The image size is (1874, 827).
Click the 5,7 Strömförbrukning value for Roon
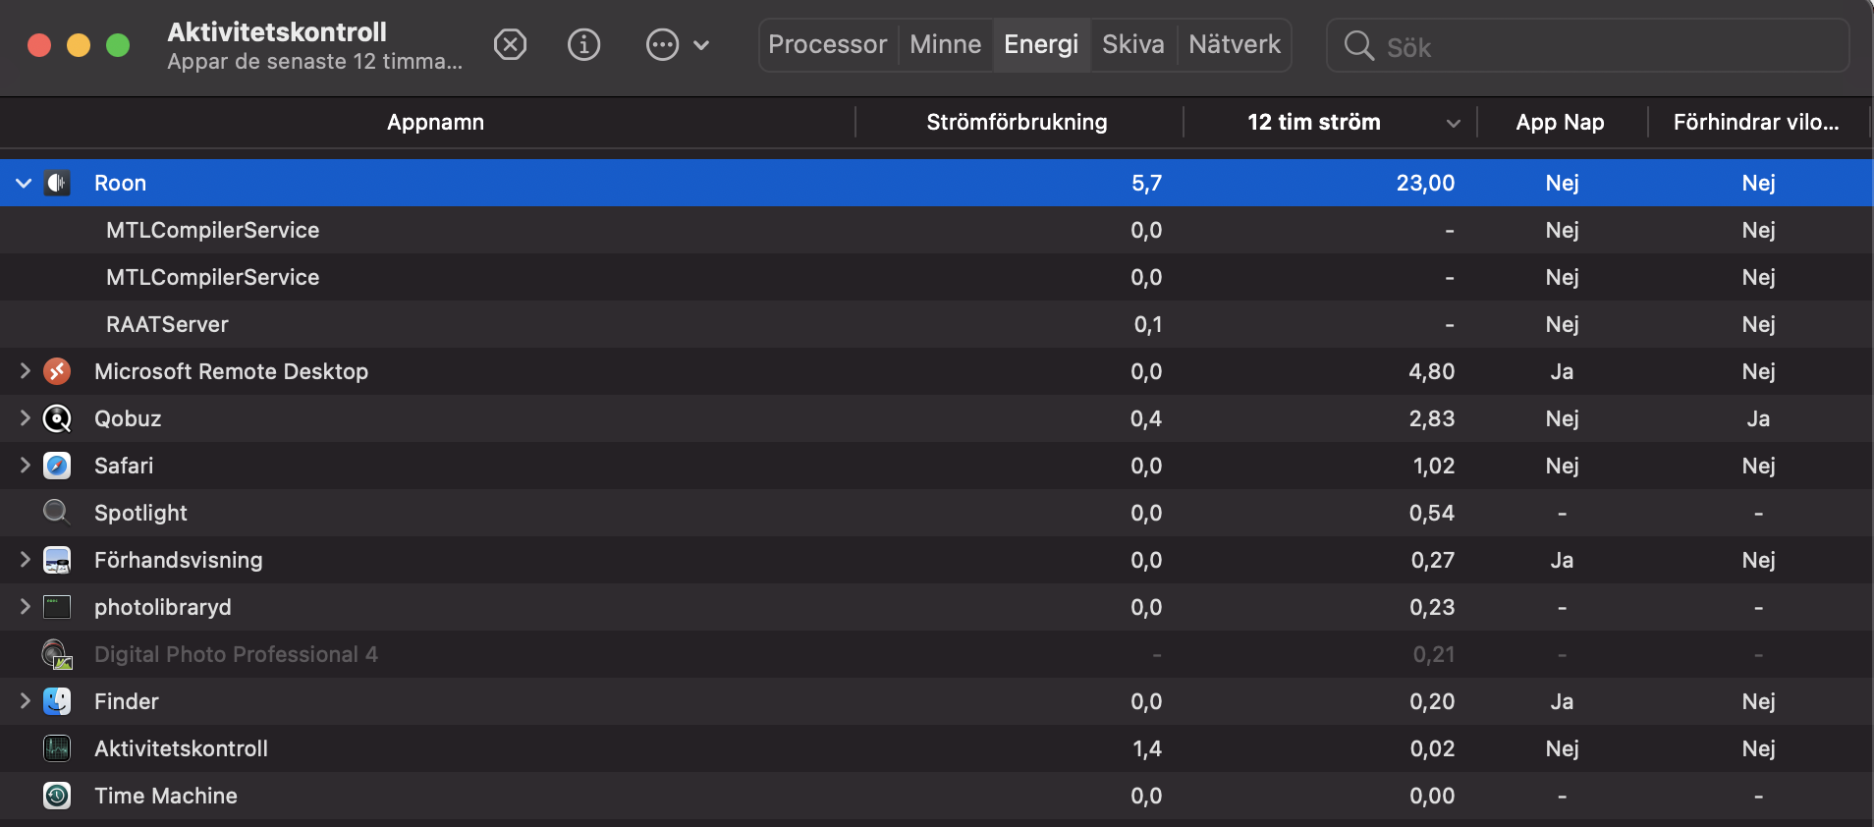click(1146, 183)
